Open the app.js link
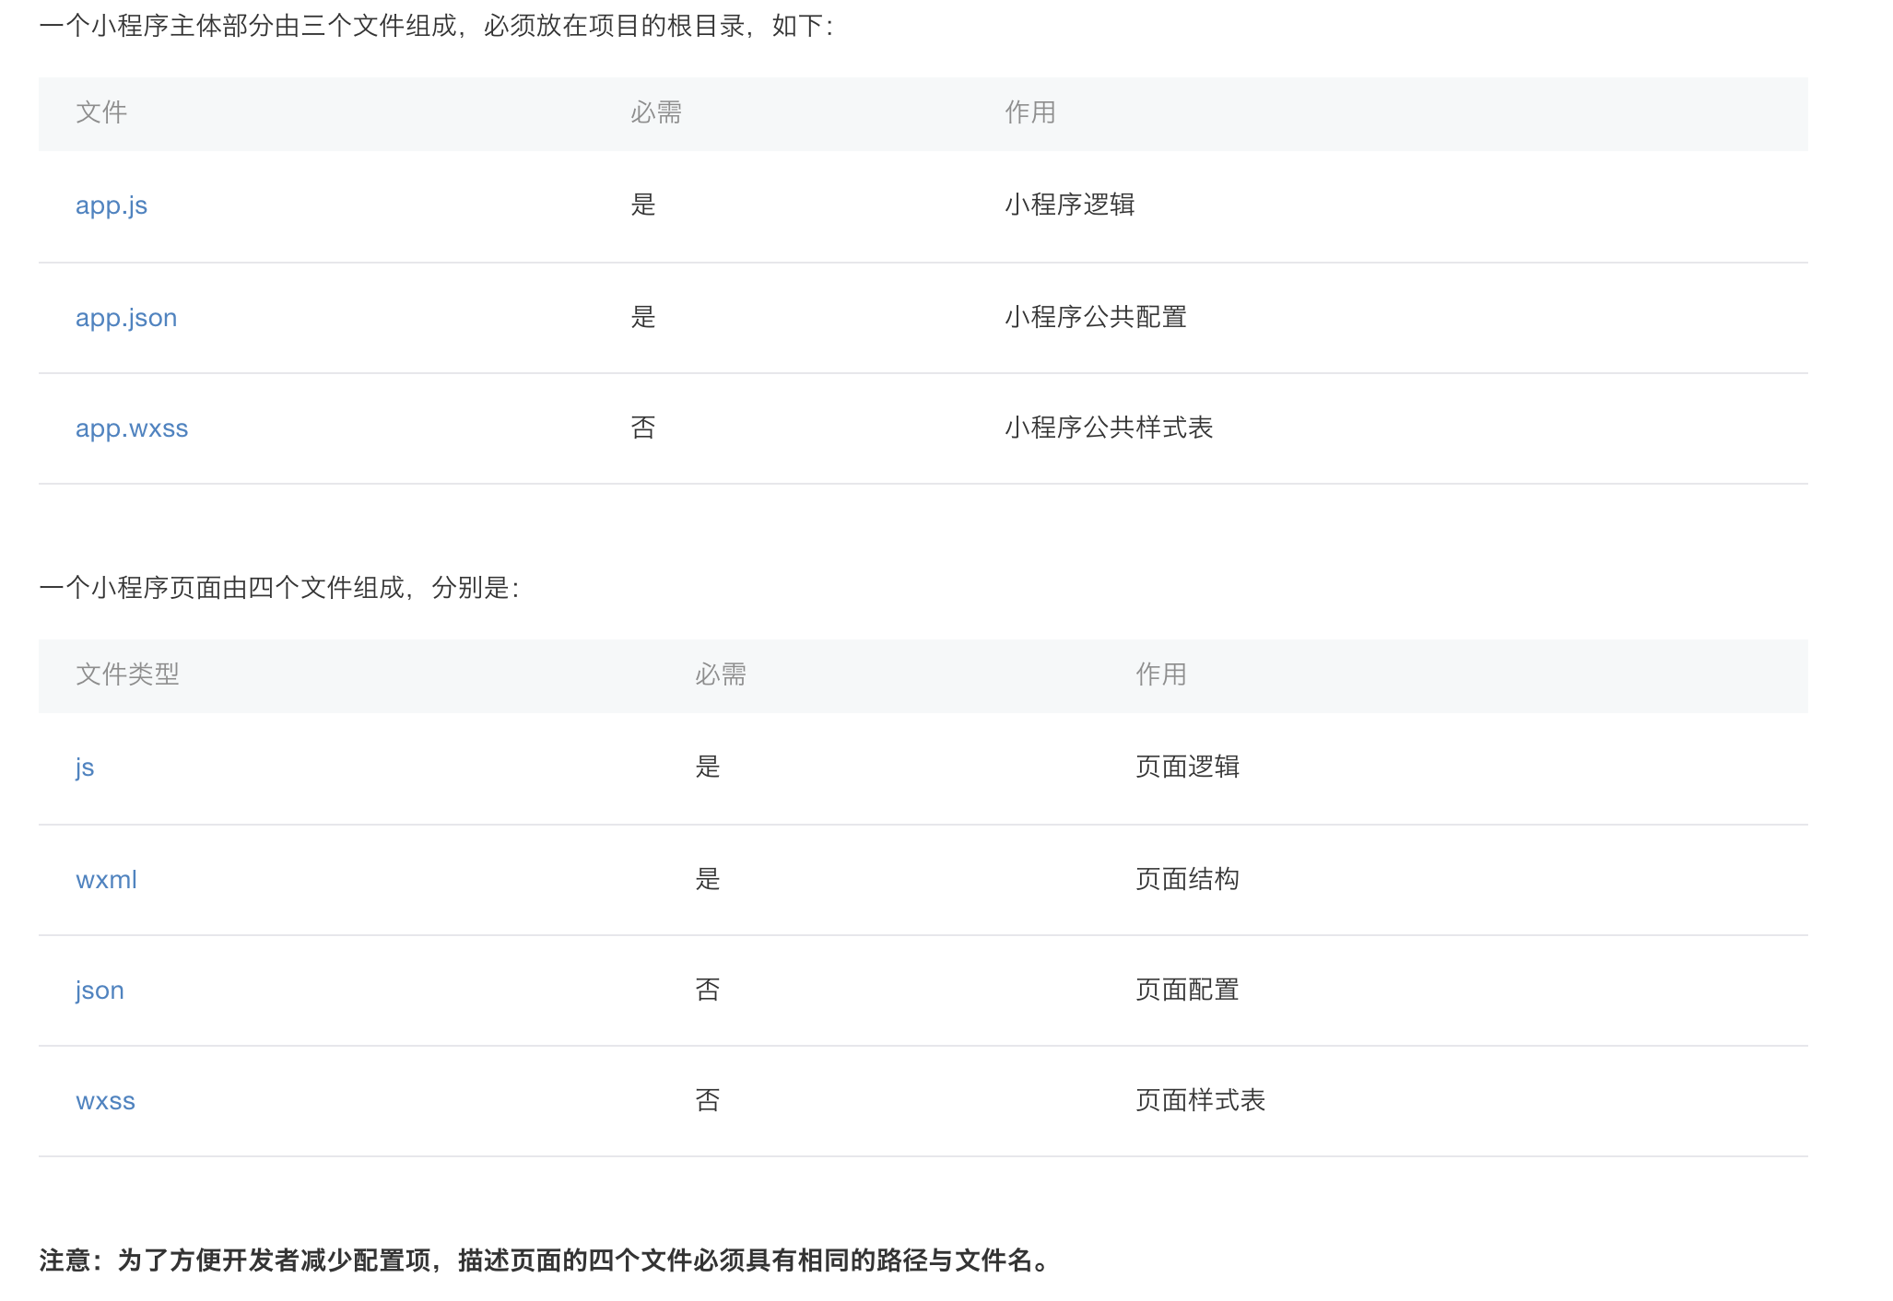This screenshot has height=1301, width=1893. (x=112, y=205)
